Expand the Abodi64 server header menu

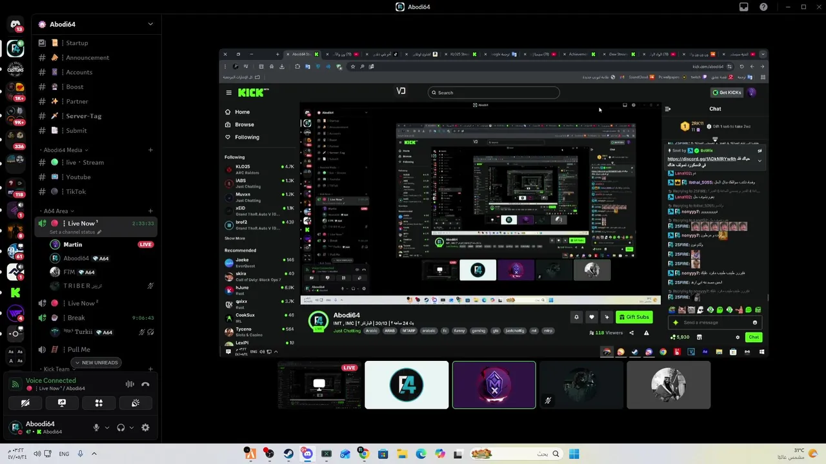pos(150,24)
